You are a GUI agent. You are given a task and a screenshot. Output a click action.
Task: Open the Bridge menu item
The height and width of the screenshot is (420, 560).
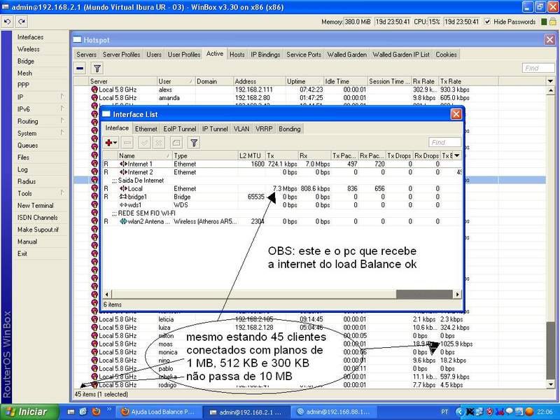26,61
